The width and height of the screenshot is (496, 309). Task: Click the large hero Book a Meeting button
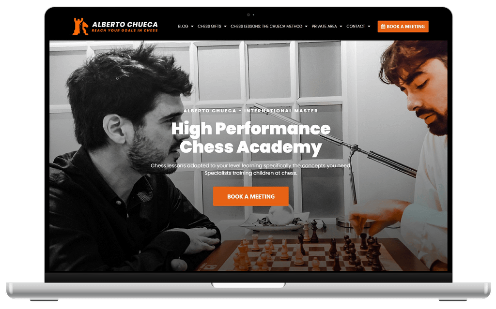pyautogui.click(x=251, y=196)
